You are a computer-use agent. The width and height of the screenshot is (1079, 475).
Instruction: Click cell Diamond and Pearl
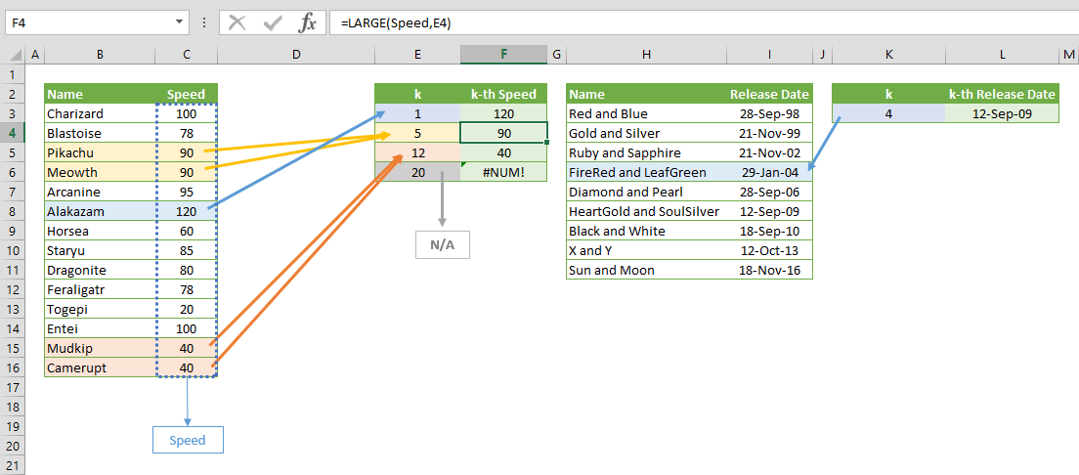(646, 192)
